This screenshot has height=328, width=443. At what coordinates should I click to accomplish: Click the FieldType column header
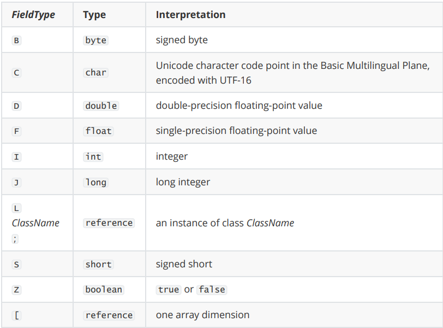33,15
